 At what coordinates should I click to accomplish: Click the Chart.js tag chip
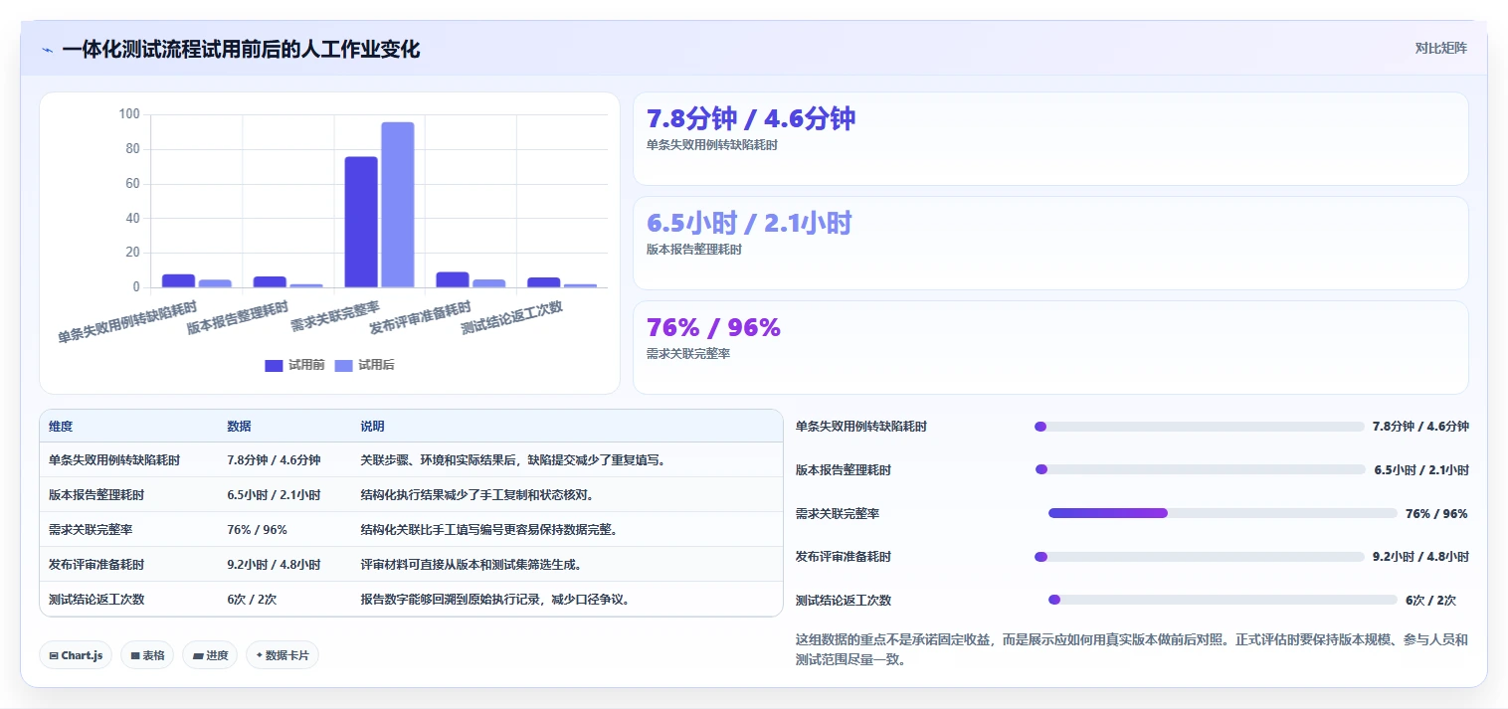pos(76,655)
